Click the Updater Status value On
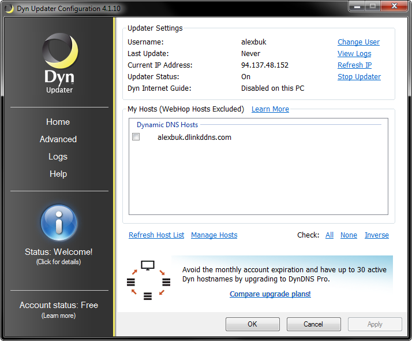Viewport: 412px width, 341px height. click(246, 77)
